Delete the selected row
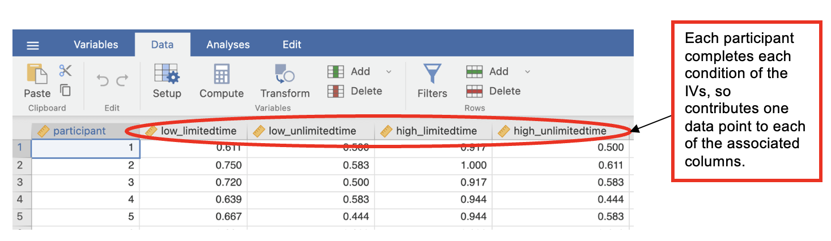 point(493,91)
